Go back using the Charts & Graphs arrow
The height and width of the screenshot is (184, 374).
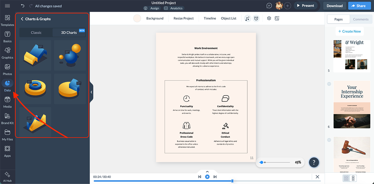22,19
